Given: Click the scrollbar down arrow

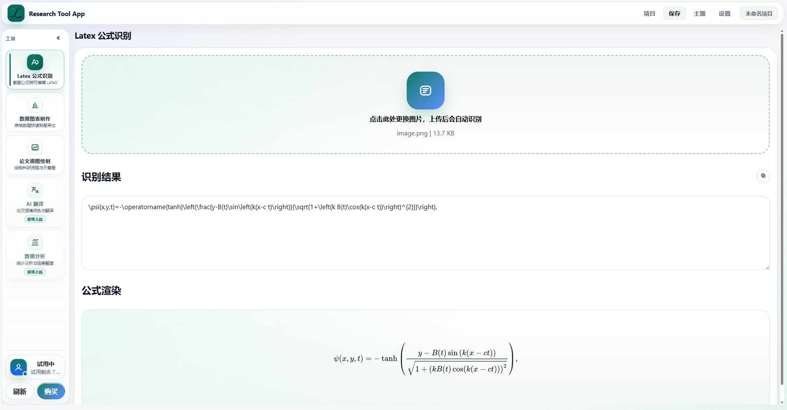Looking at the screenshot, I should (x=782, y=403).
